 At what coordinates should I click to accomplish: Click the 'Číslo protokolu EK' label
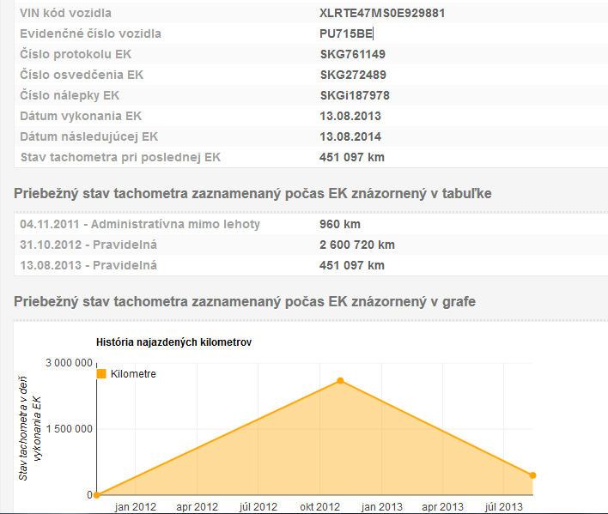coord(76,54)
